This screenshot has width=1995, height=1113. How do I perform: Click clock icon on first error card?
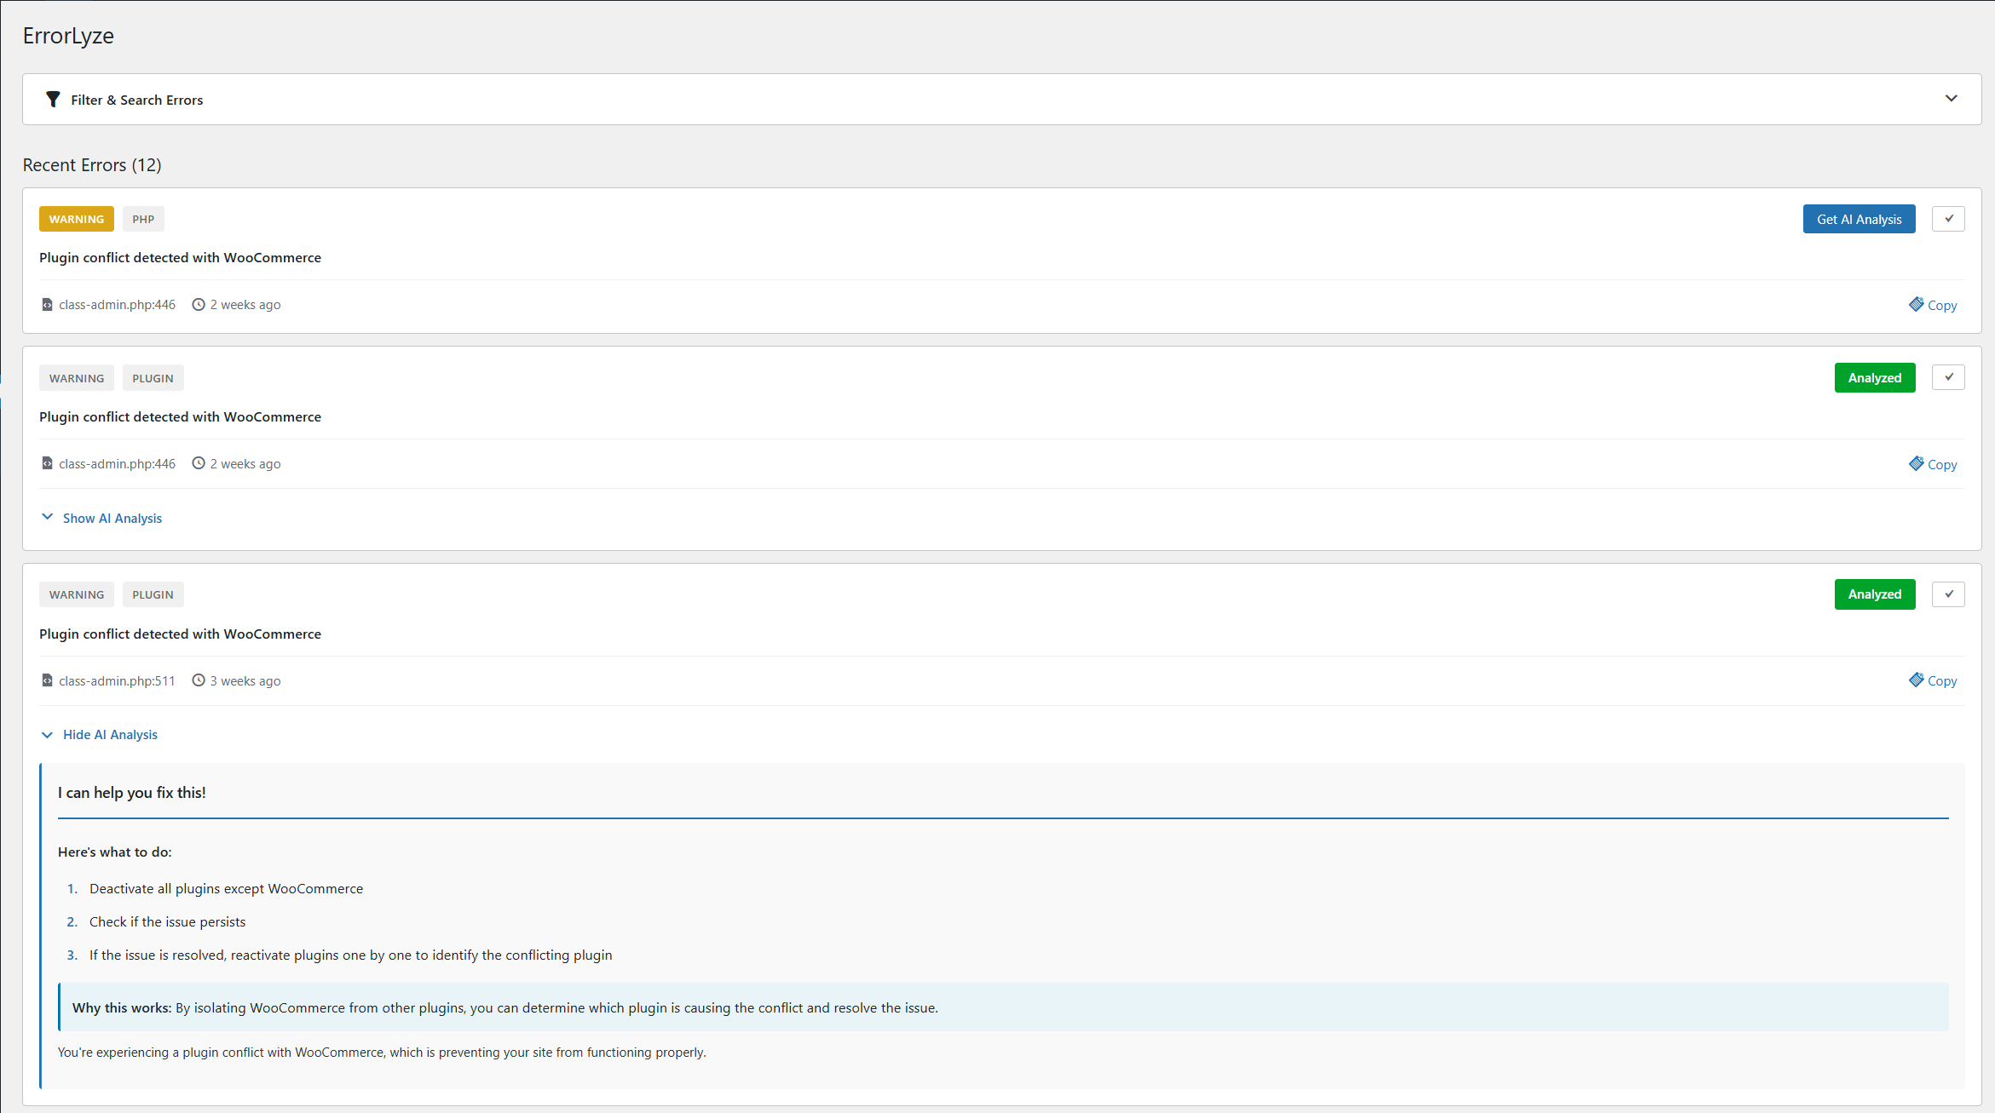click(199, 305)
